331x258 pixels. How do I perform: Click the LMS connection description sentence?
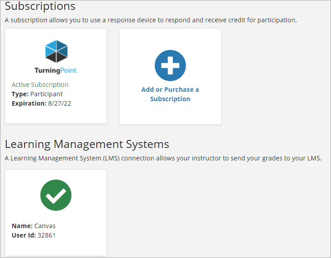[163, 158]
